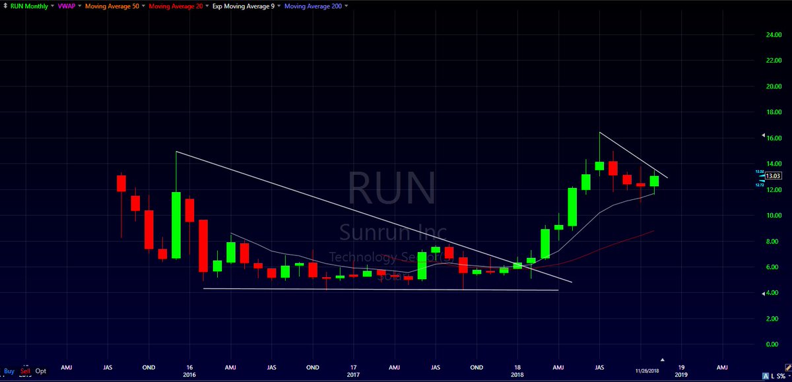
Task: Open the scale options dropdown arrow after S%
Action: pos(789,376)
